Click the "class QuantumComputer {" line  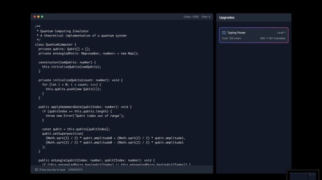point(56,44)
